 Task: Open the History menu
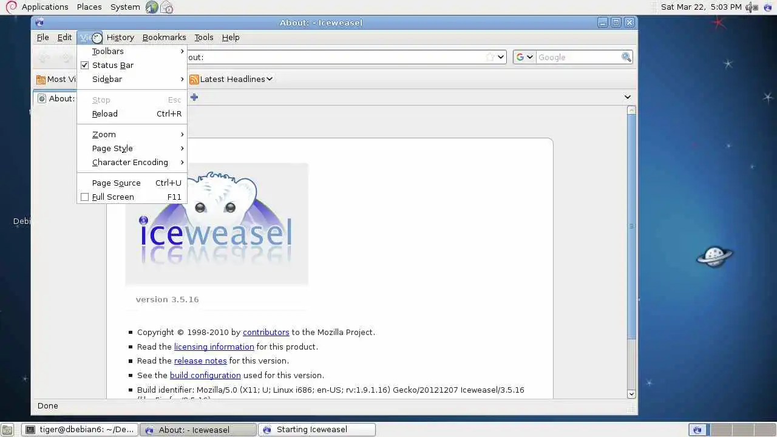click(x=120, y=37)
